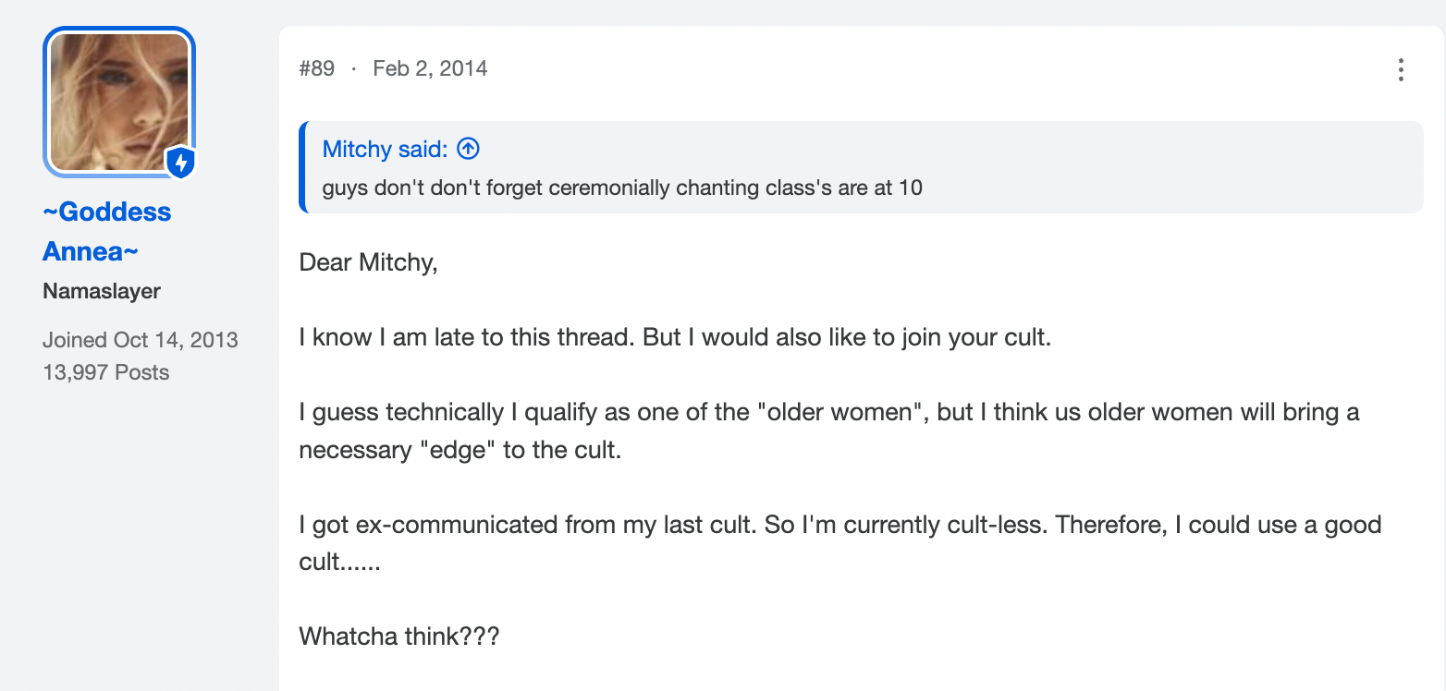
Task: Click the blue left border of the quote
Action: tap(301, 167)
